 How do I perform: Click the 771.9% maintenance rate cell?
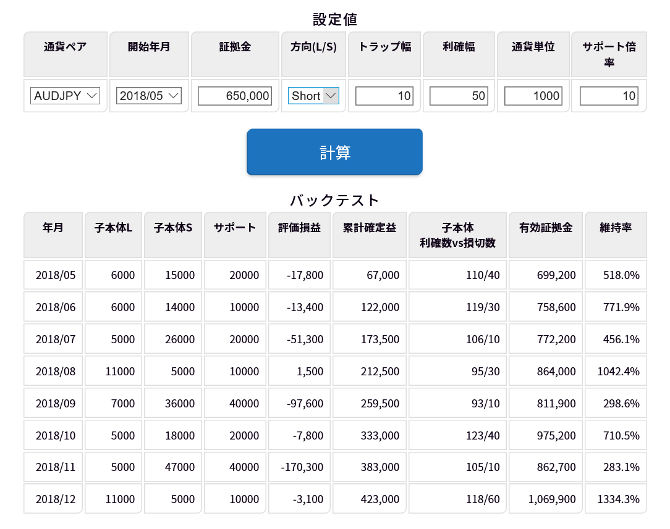tap(616, 307)
